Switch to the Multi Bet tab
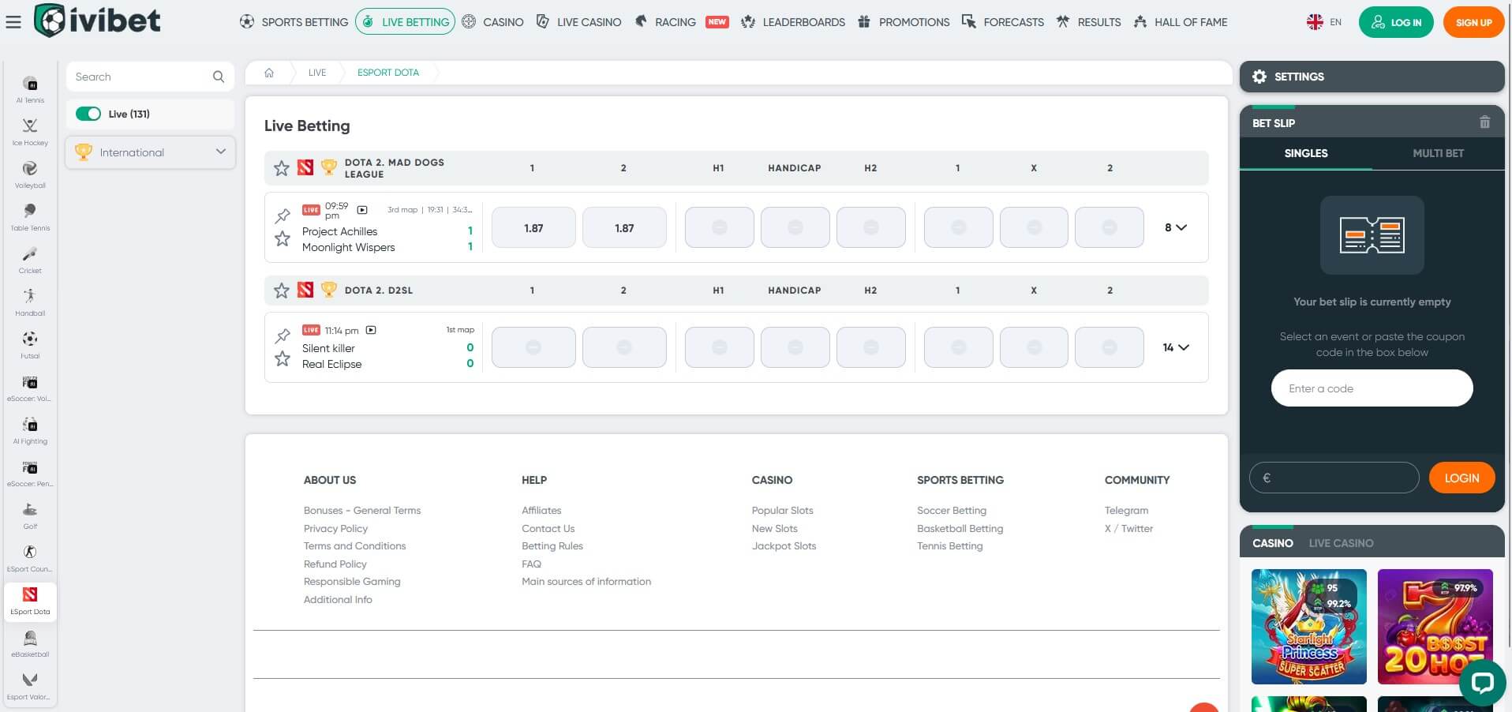 [x=1437, y=153]
